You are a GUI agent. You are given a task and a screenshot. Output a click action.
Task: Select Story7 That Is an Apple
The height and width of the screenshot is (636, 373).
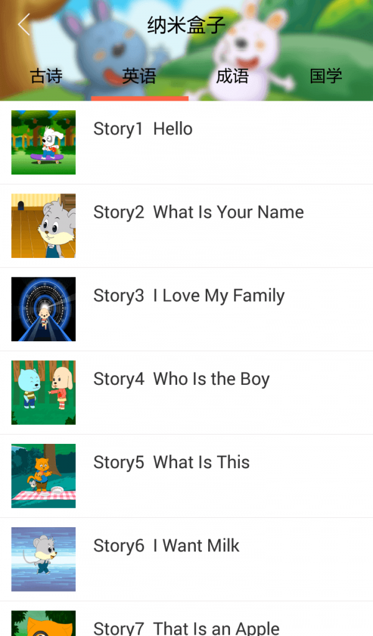point(186,627)
